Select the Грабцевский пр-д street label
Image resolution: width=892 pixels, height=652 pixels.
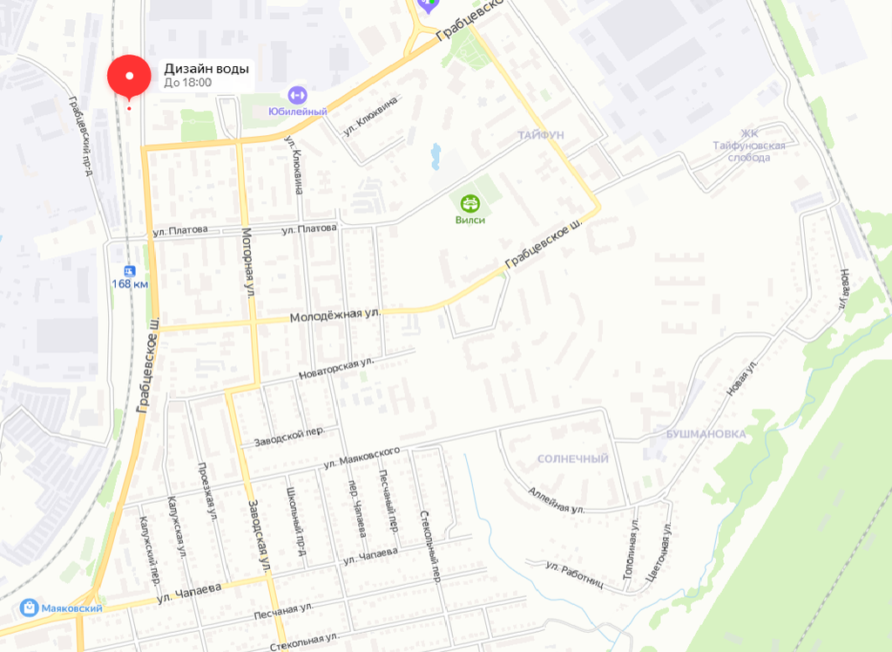click(80, 135)
